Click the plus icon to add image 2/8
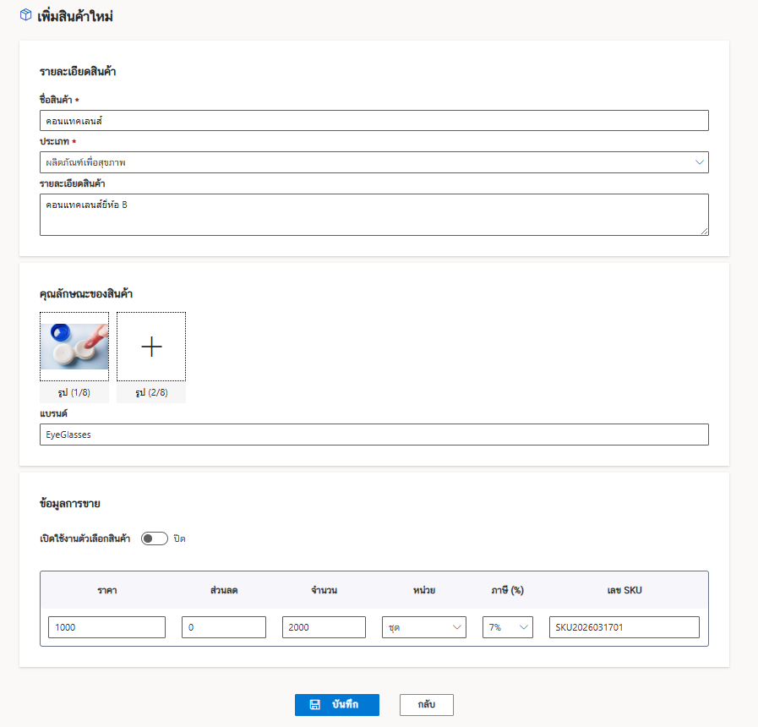This screenshot has width=758, height=727. (151, 347)
